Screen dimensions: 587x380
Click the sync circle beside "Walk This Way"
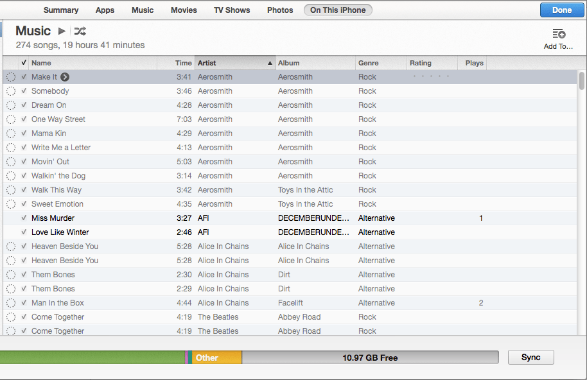click(11, 189)
